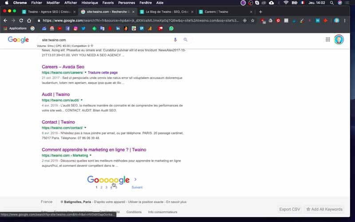
Task: Switch to the Le Blog de Twaino tab
Action: pyautogui.click(x=167, y=12)
